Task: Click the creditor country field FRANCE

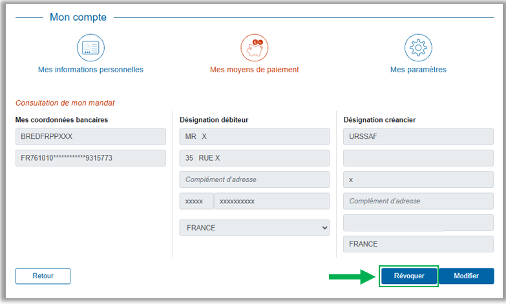Action: point(418,244)
